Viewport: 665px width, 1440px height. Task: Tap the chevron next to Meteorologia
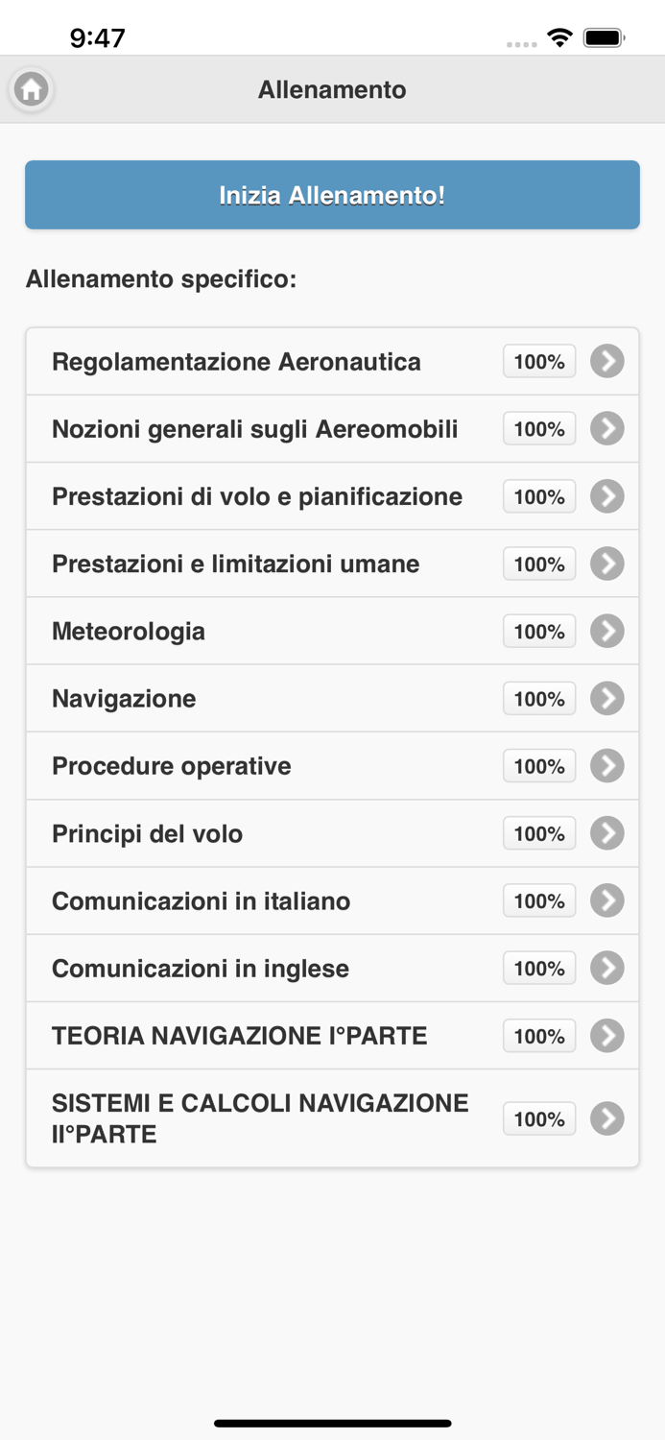tap(607, 631)
